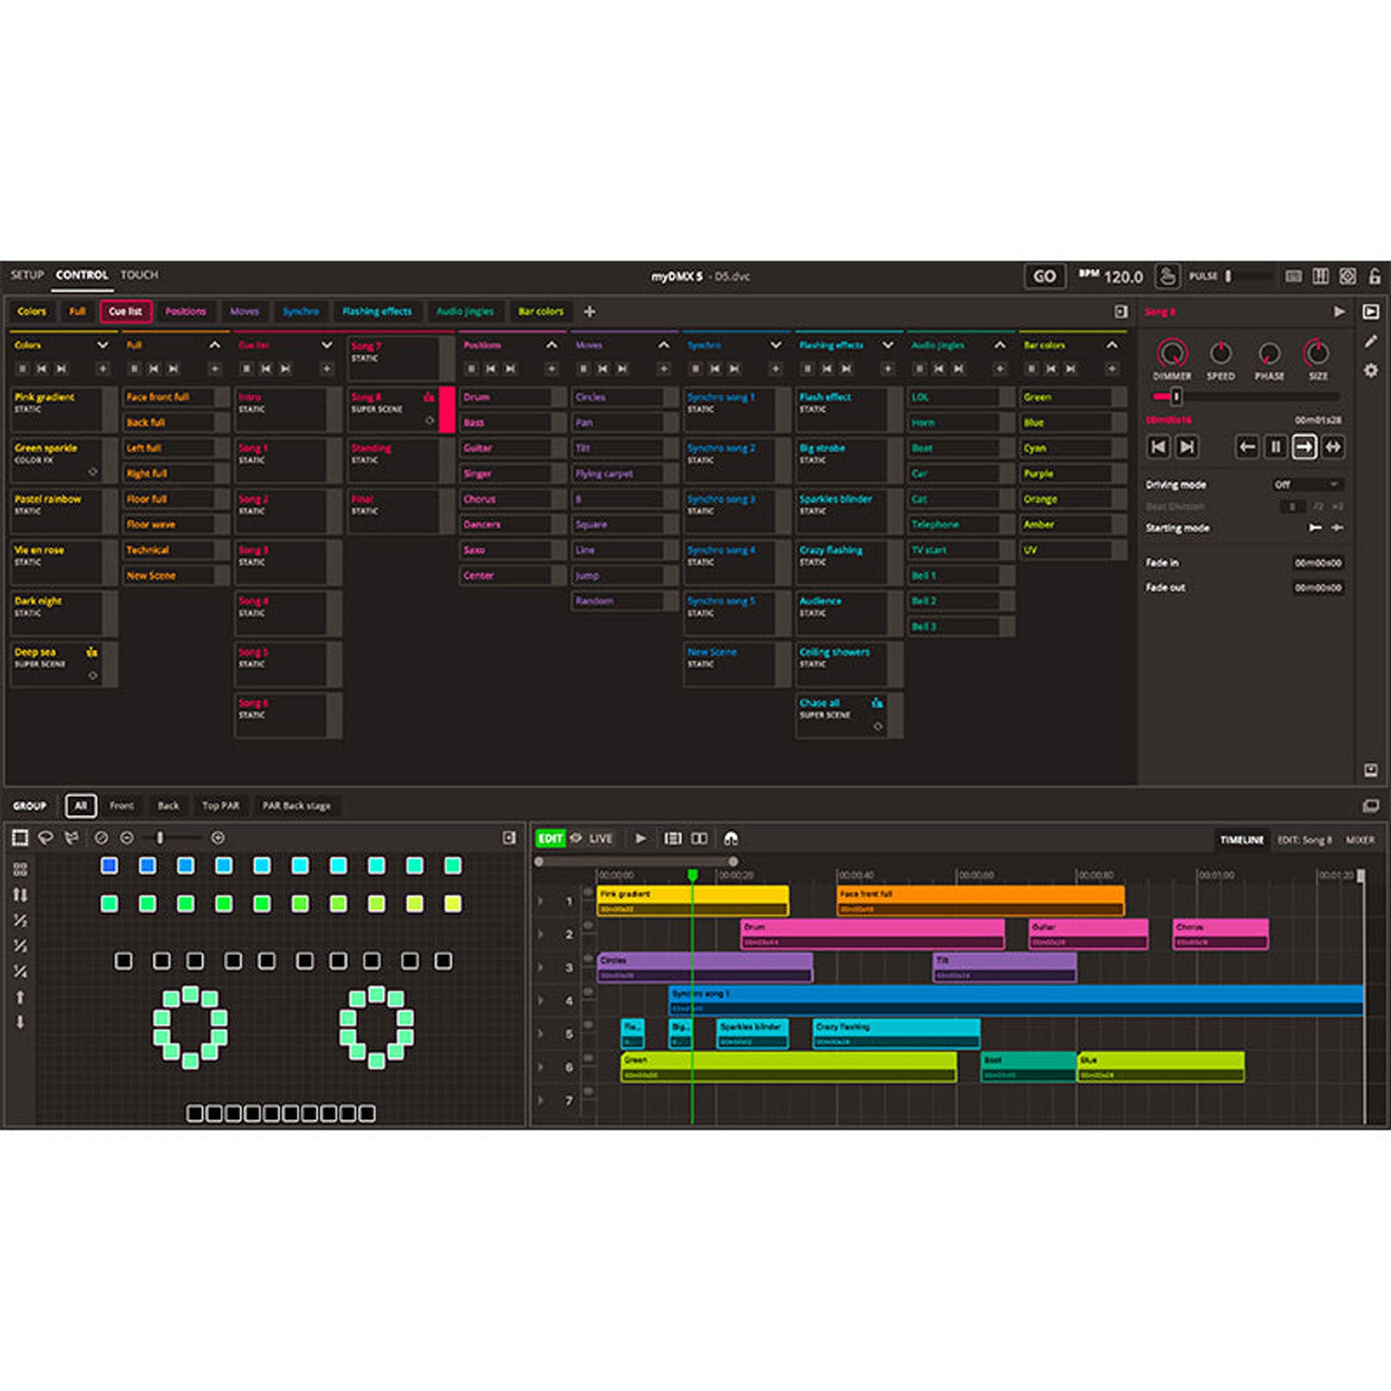1391x1391 pixels.
Task: Expand the Positions column header chevron
Action: point(553,345)
